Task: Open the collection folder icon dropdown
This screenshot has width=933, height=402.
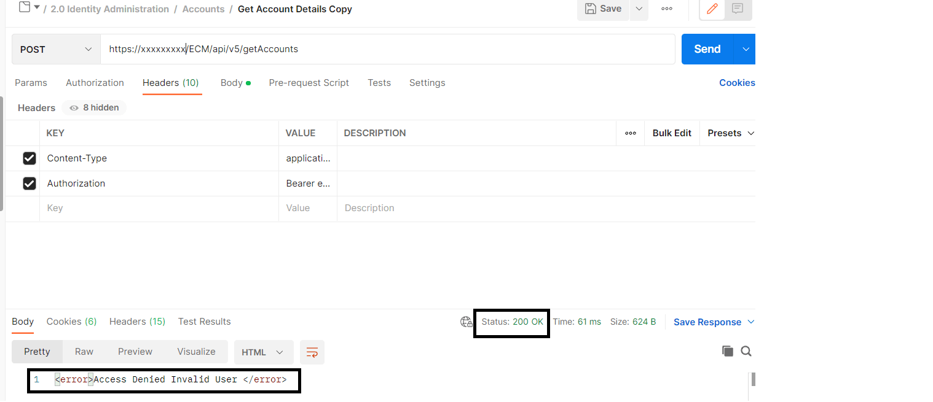Action: [x=29, y=8]
